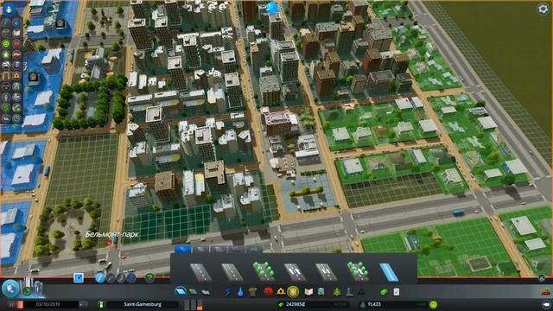Open the Public transport bus icon

coord(321,292)
